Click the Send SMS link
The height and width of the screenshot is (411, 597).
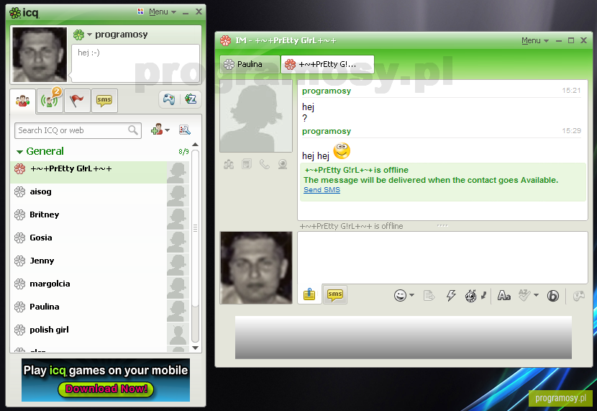[x=322, y=190]
